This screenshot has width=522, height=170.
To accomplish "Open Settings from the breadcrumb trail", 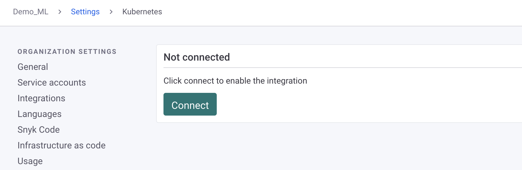I will [x=85, y=12].
